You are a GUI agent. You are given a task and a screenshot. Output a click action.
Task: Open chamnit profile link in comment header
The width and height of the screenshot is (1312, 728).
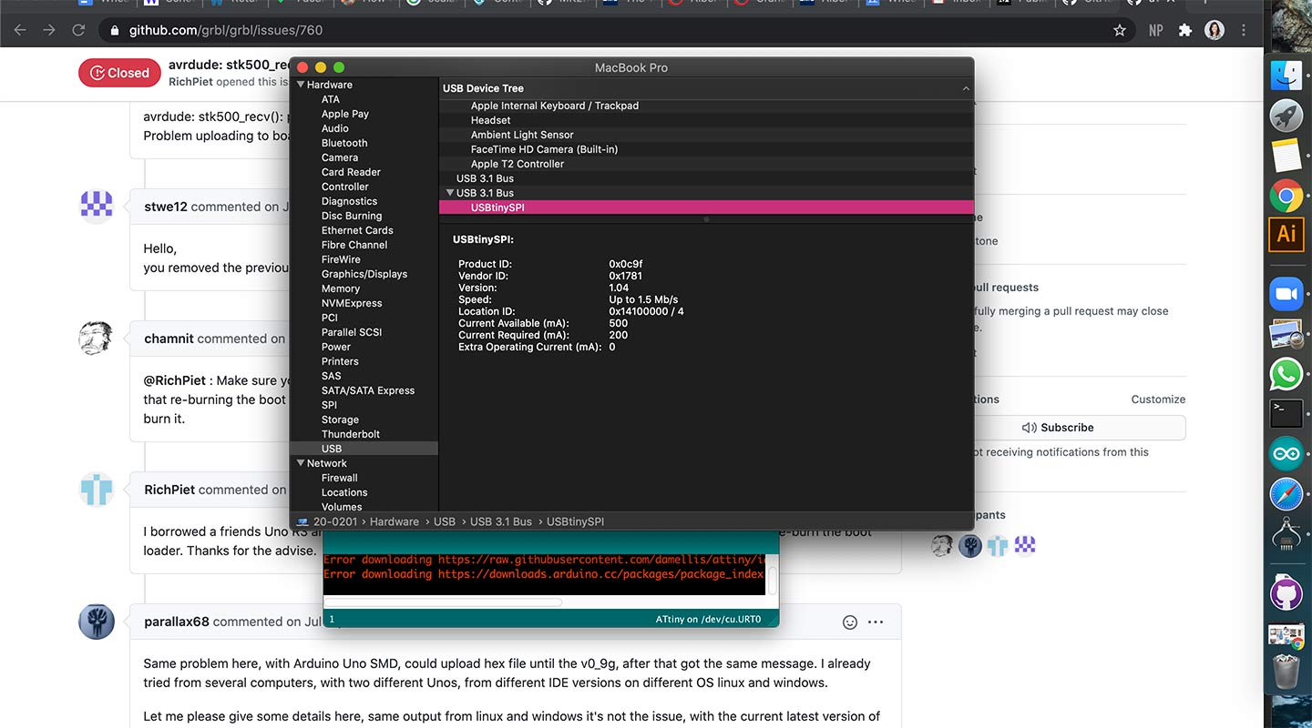click(169, 339)
